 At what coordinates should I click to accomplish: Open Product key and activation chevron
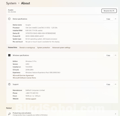(116, 114)
